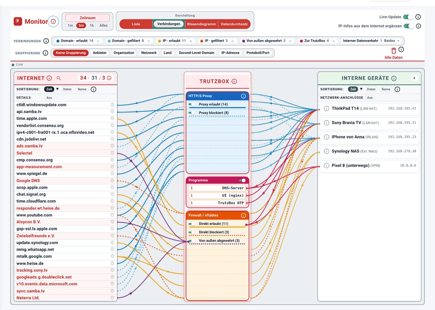Toggle Von außen abgewehrt (3) firewall switch
Viewport: 435px width, 310px height.
pos(192,241)
